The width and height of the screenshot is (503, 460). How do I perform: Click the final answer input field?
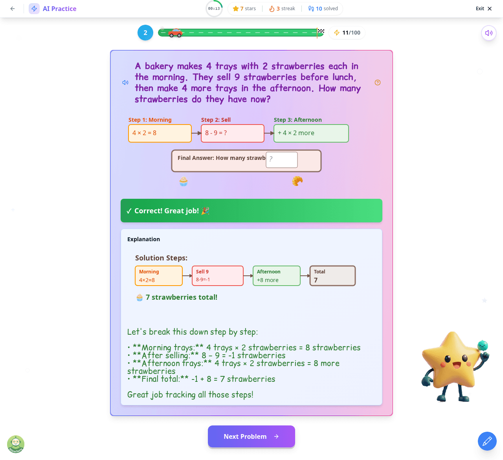(282, 160)
